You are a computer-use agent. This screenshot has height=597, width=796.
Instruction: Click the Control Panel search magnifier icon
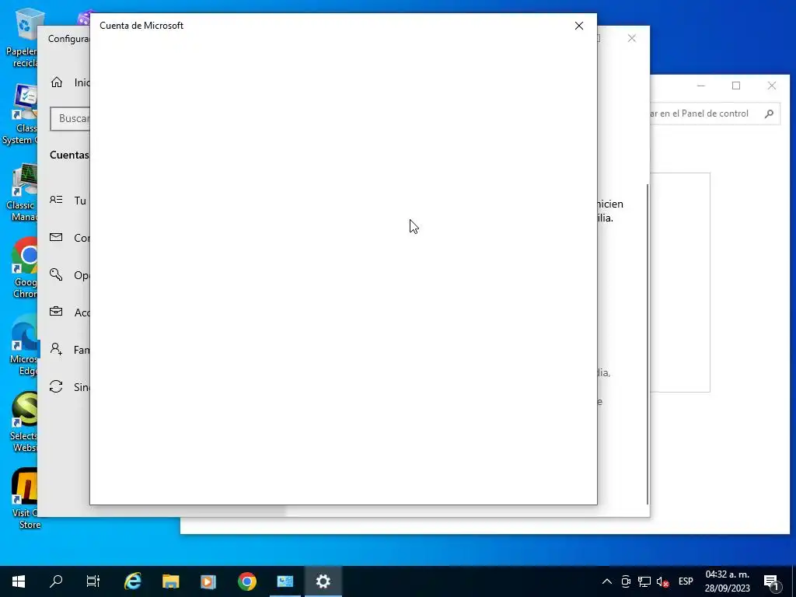[769, 113]
